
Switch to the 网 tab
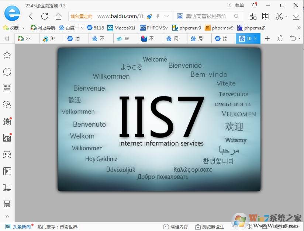tap(175, 39)
